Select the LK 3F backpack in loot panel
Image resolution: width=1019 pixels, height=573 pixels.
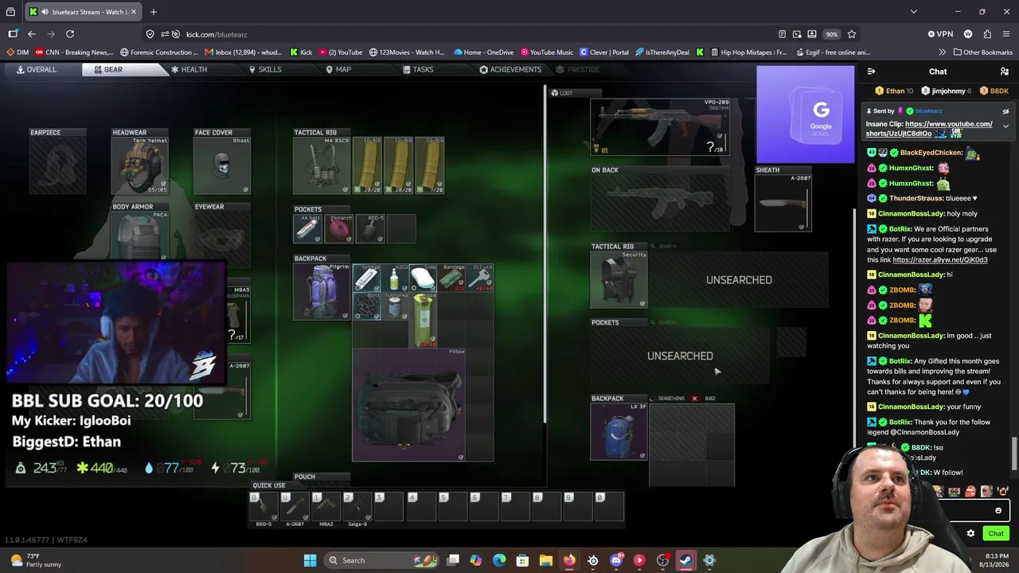pos(619,431)
